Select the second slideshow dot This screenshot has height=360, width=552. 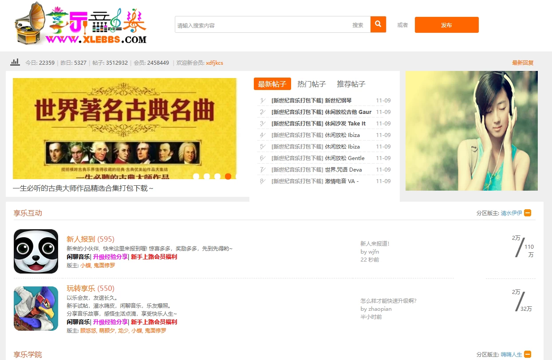(x=207, y=176)
